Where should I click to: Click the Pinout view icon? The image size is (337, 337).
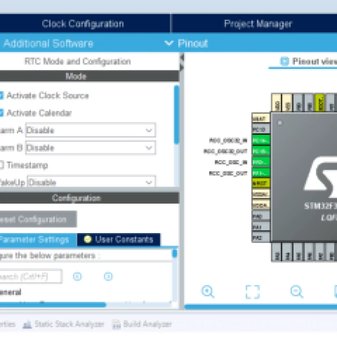tap(284, 61)
